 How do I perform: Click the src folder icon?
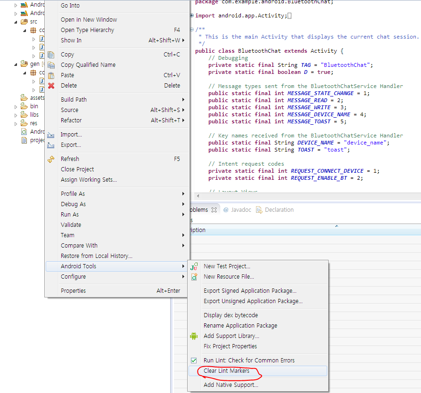click(x=24, y=22)
